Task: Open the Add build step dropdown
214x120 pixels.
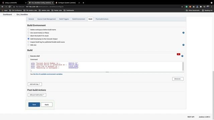Action: [x=35, y=84]
